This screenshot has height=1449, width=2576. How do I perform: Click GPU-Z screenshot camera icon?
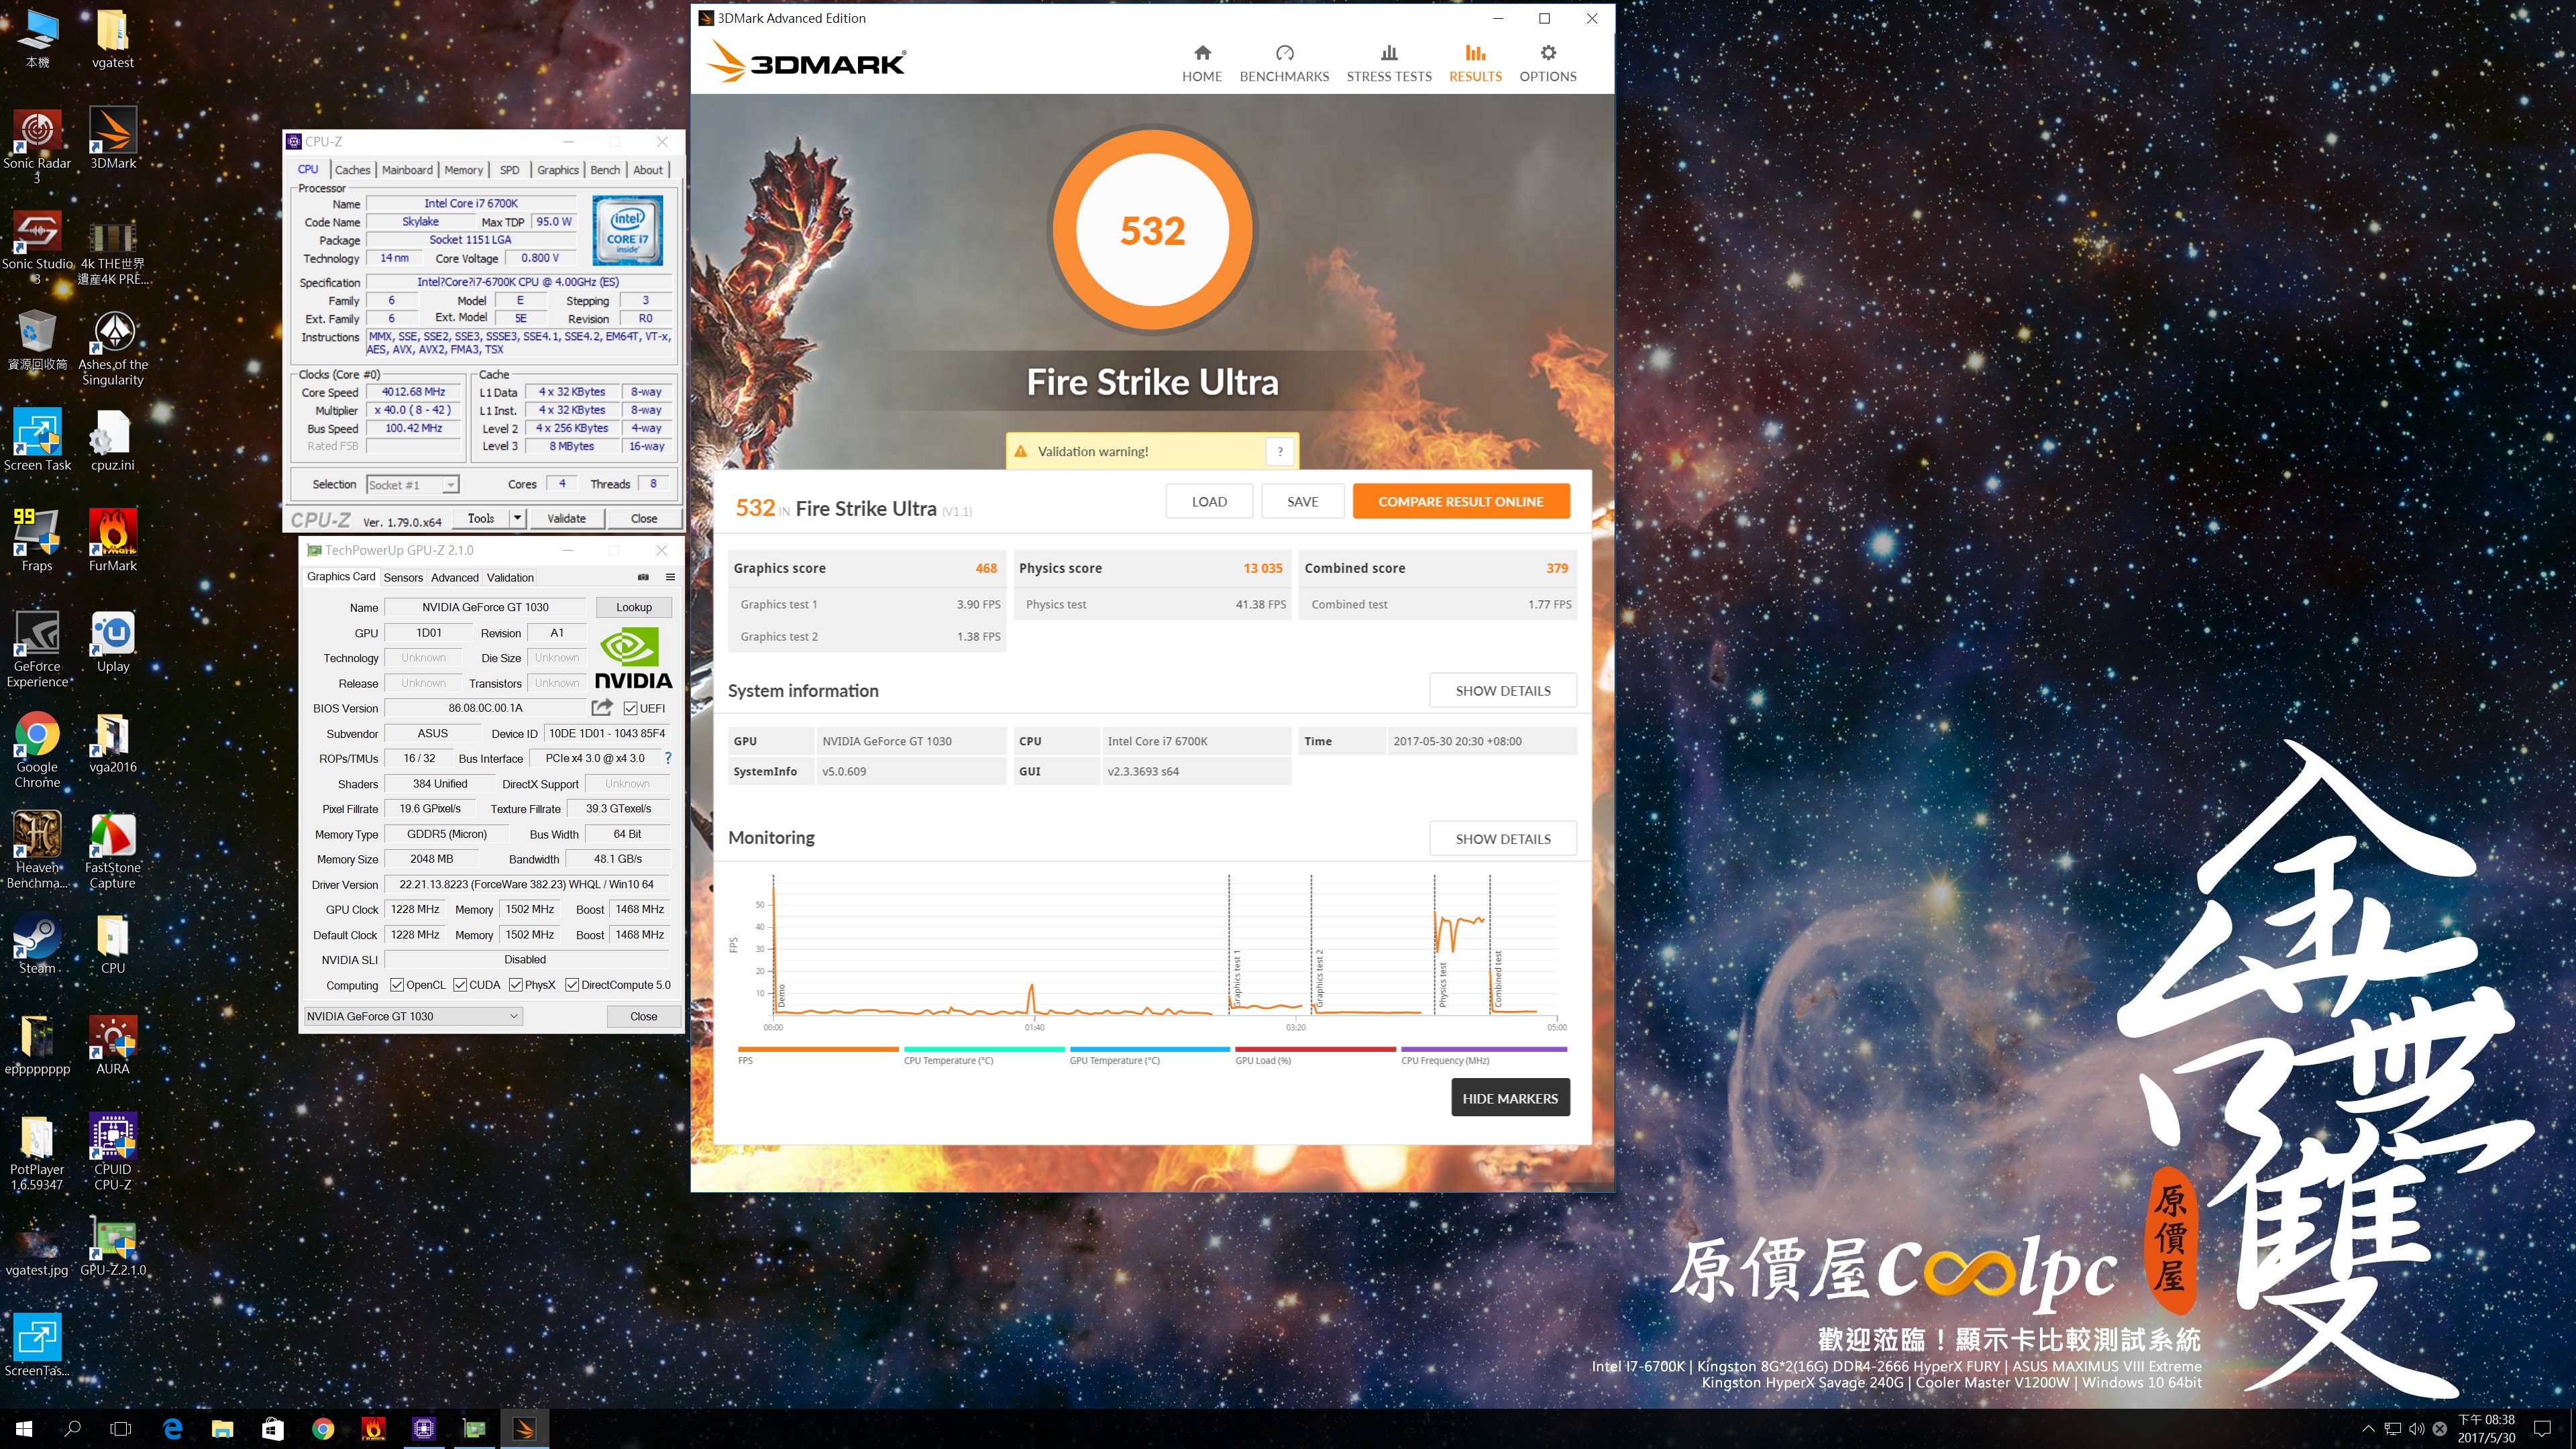tap(643, 577)
